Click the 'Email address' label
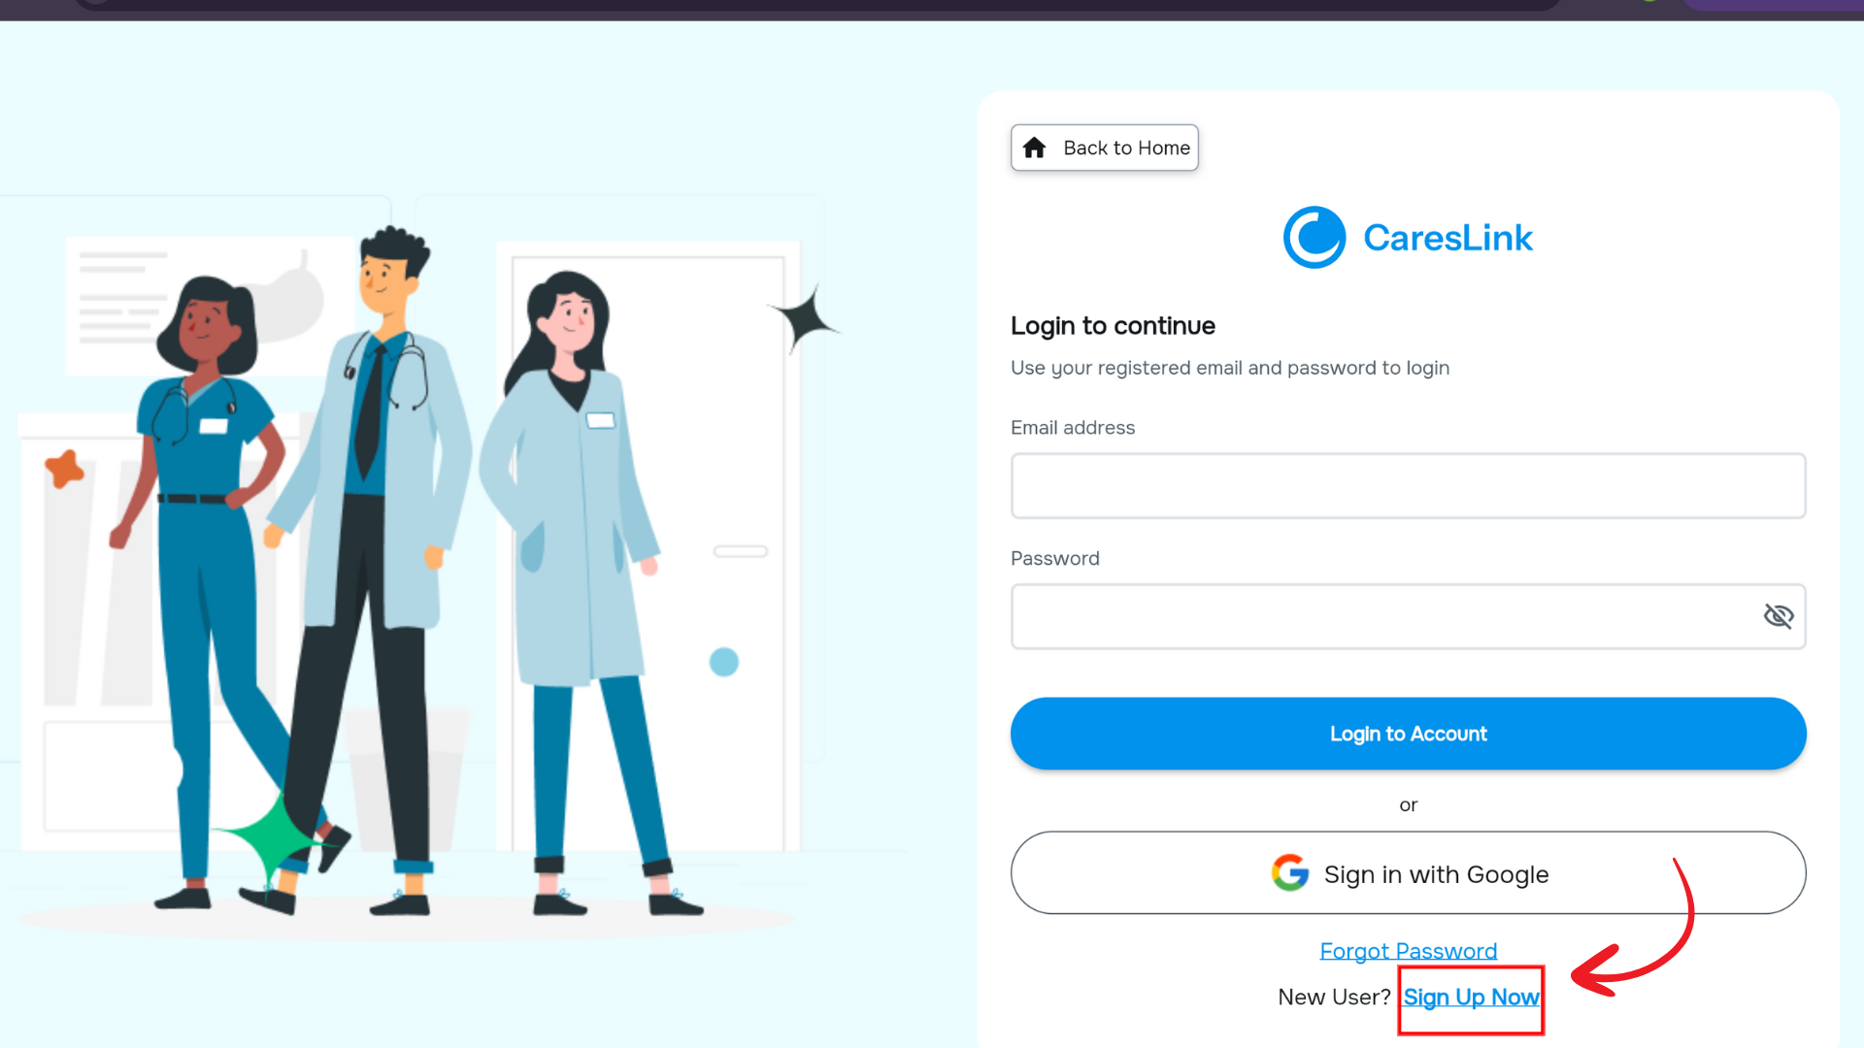 click(x=1073, y=428)
